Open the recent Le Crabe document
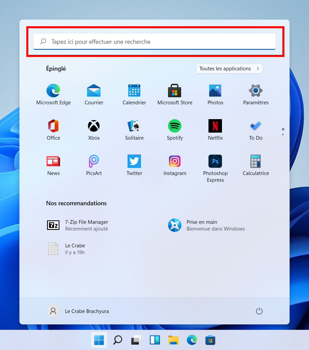Screen dimensions: 309x350 (66, 249)
